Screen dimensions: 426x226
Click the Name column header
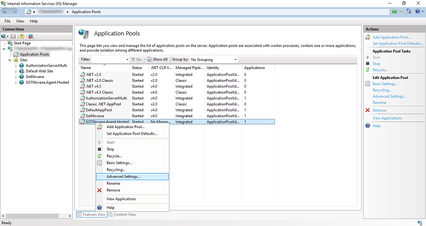point(104,68)
